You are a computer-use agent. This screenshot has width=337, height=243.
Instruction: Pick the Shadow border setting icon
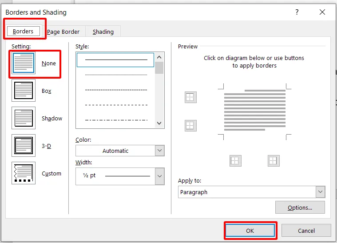24,118
